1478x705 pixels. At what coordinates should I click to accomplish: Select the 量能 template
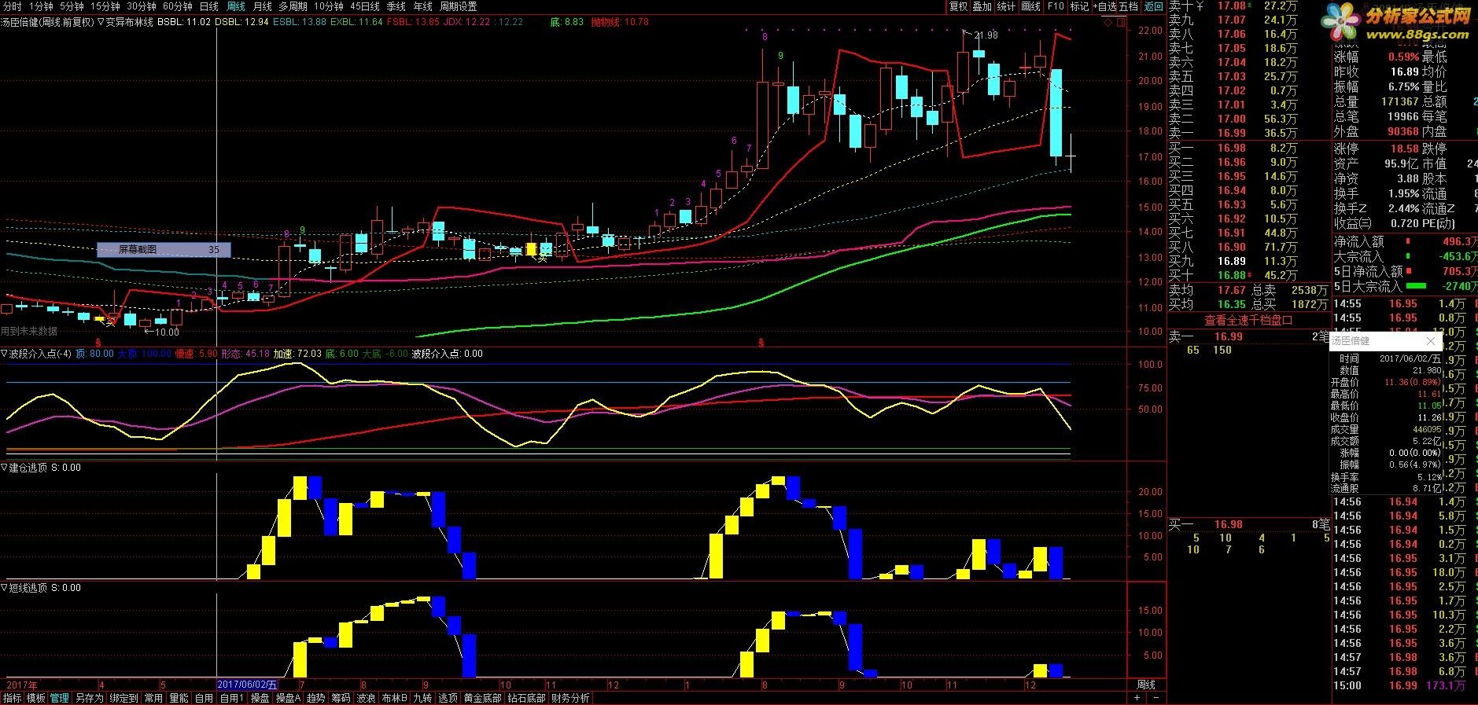click(179, 698)
